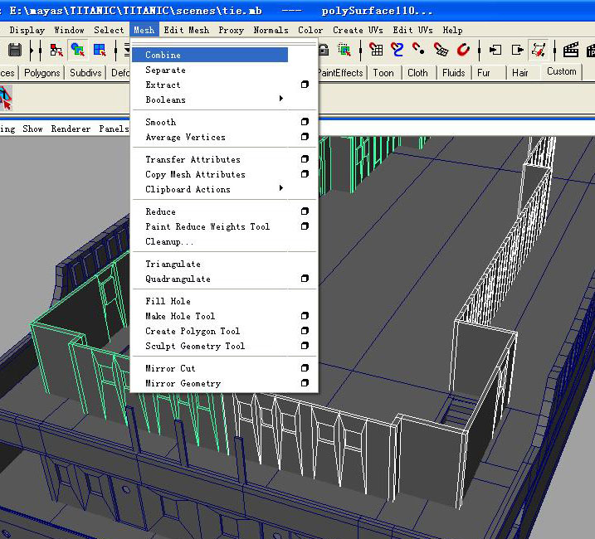
Task: Click the Inputs to selected object icon
Action: click(x=495, y=50)
